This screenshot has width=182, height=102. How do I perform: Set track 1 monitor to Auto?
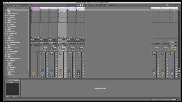[34, 42]
